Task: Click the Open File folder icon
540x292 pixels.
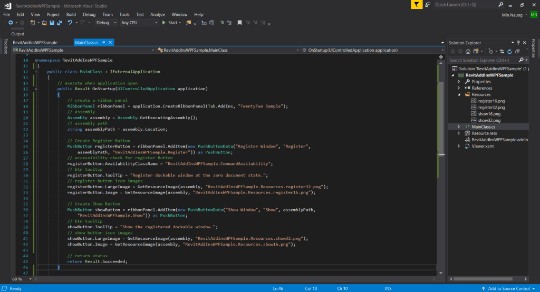Action: [44, 23]
